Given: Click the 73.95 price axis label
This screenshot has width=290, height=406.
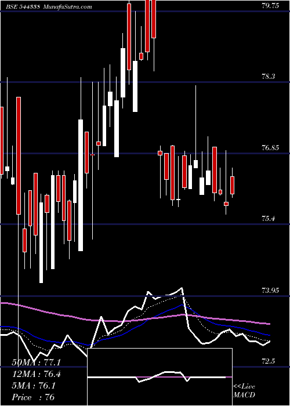Looking at the screenshot, I should pyautogui.click(x=270, y=290).
